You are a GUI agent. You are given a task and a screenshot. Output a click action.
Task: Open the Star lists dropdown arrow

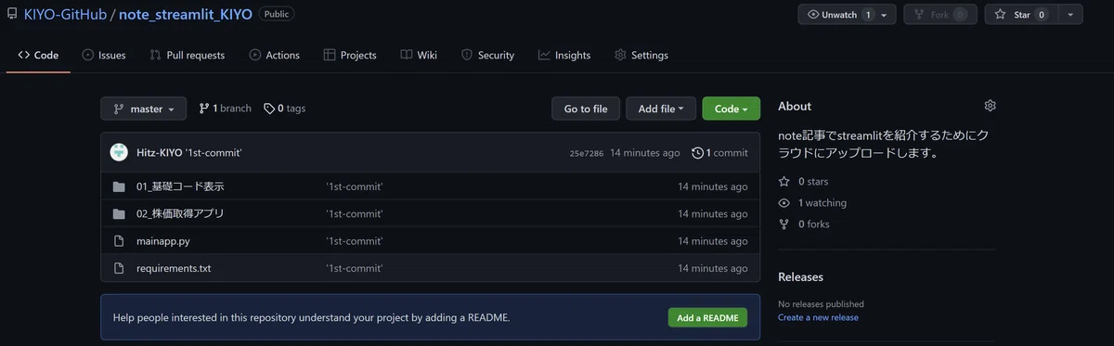point(1070,15)
